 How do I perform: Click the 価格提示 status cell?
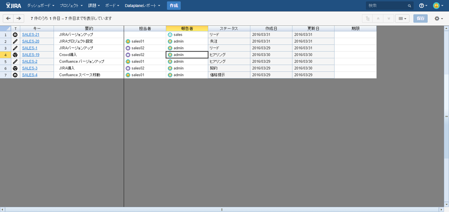(x=229, y=75)
